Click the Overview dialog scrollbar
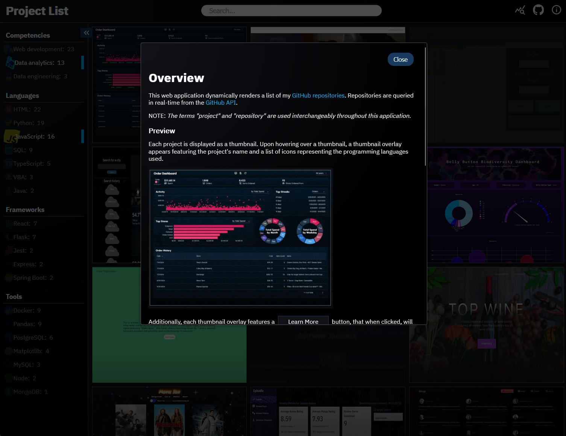The image size is (566, 436). click(x=425, y=107)
